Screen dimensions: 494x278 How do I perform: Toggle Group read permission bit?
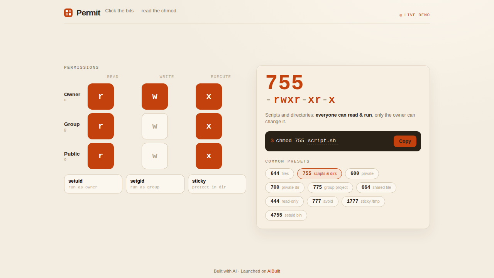(101, 126)
